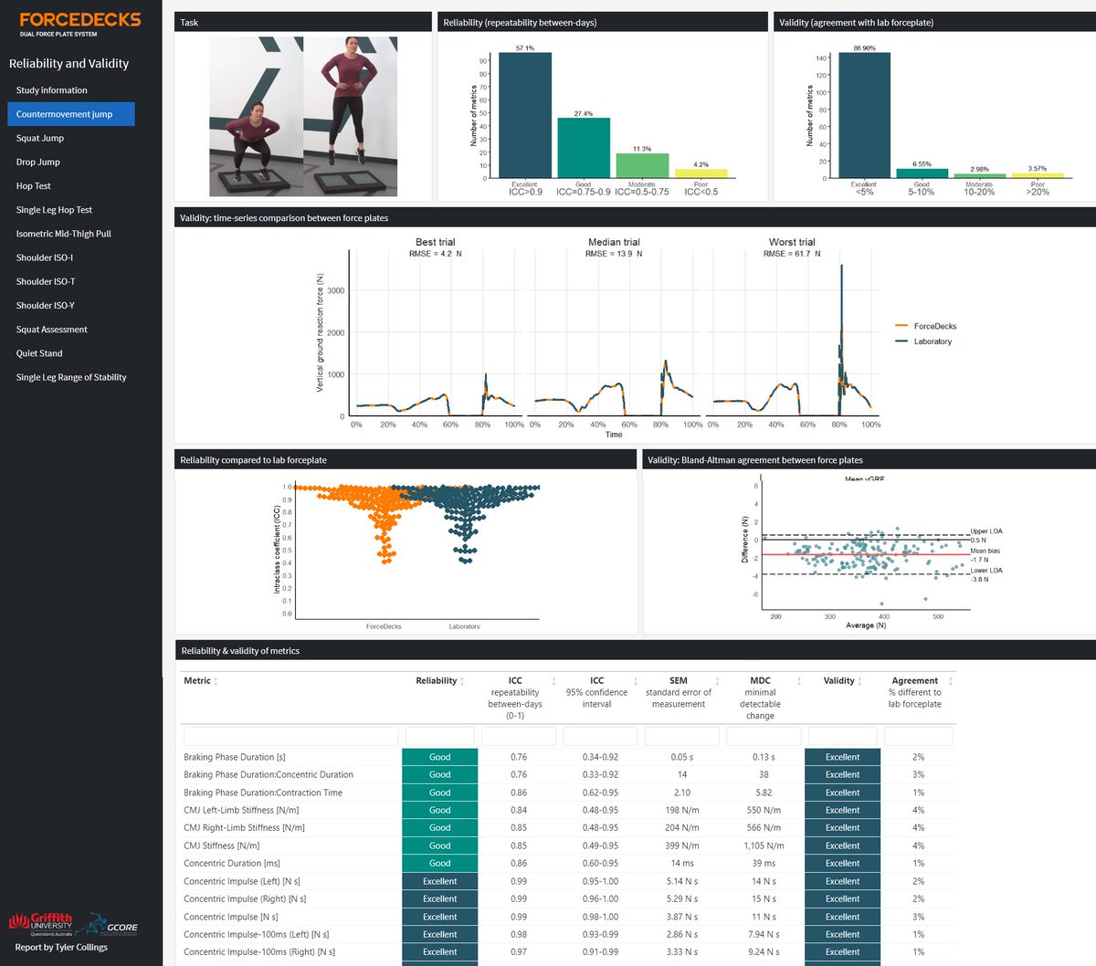
Task: Select Single Leg Hop Test
Action: 54,210
